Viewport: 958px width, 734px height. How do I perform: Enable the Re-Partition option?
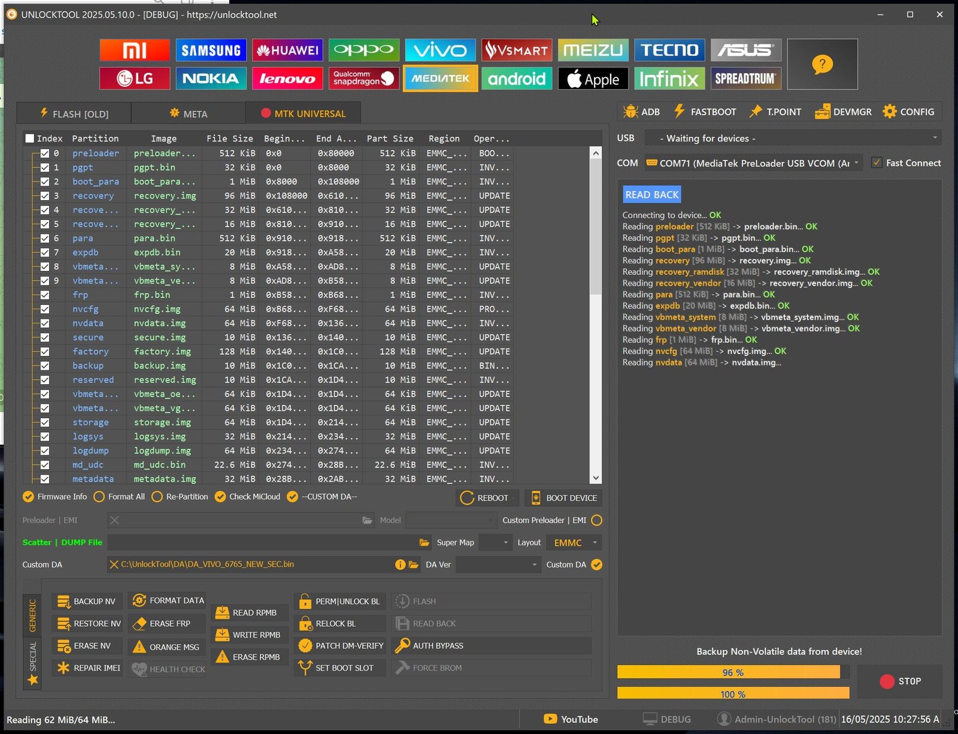[x=180, y=497]
